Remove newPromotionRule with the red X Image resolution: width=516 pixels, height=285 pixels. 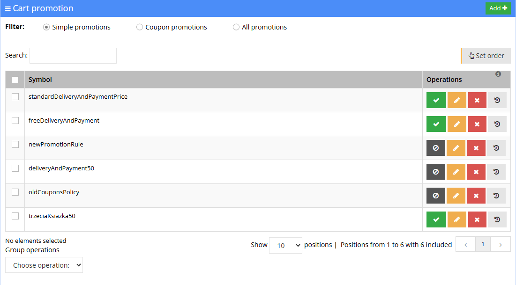(476, 148)
